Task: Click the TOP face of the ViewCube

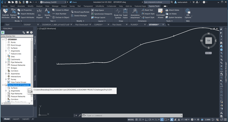Action: [209, 41]
